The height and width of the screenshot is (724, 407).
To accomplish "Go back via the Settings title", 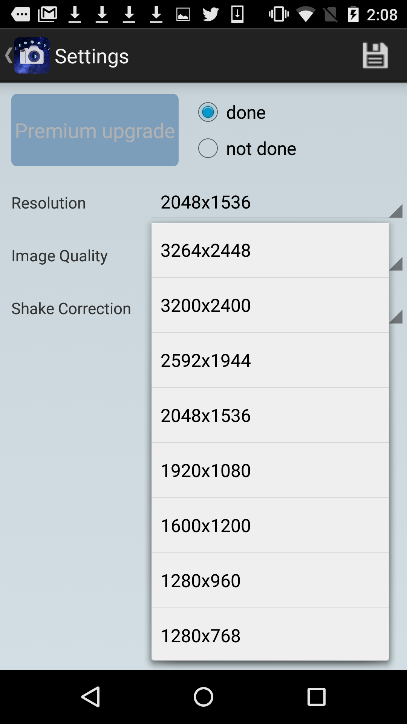I will [92, 56].
